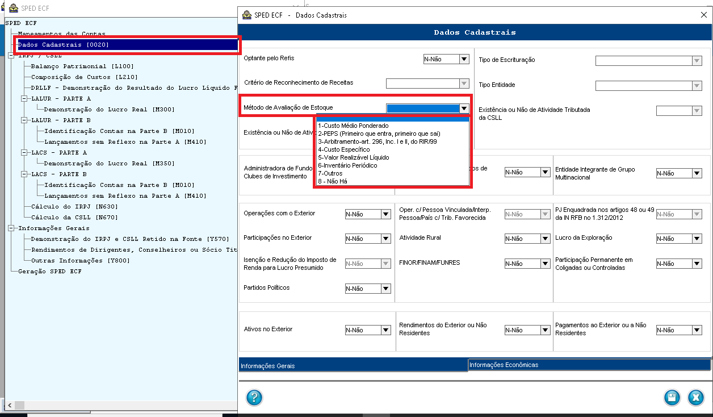Open Optante pelo Refis dropdown
The height and width of the screenshot is (417, 713).
464,59
